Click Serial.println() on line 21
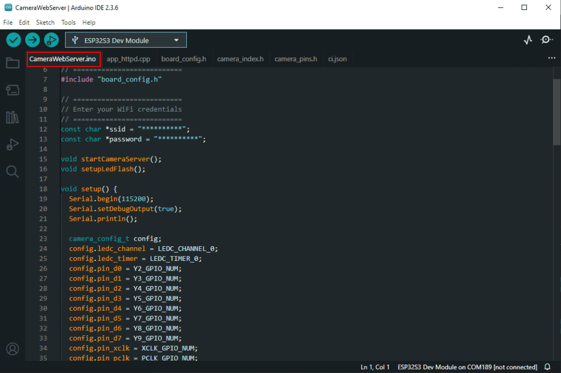561x373 pixels. (x=103, y=219)
